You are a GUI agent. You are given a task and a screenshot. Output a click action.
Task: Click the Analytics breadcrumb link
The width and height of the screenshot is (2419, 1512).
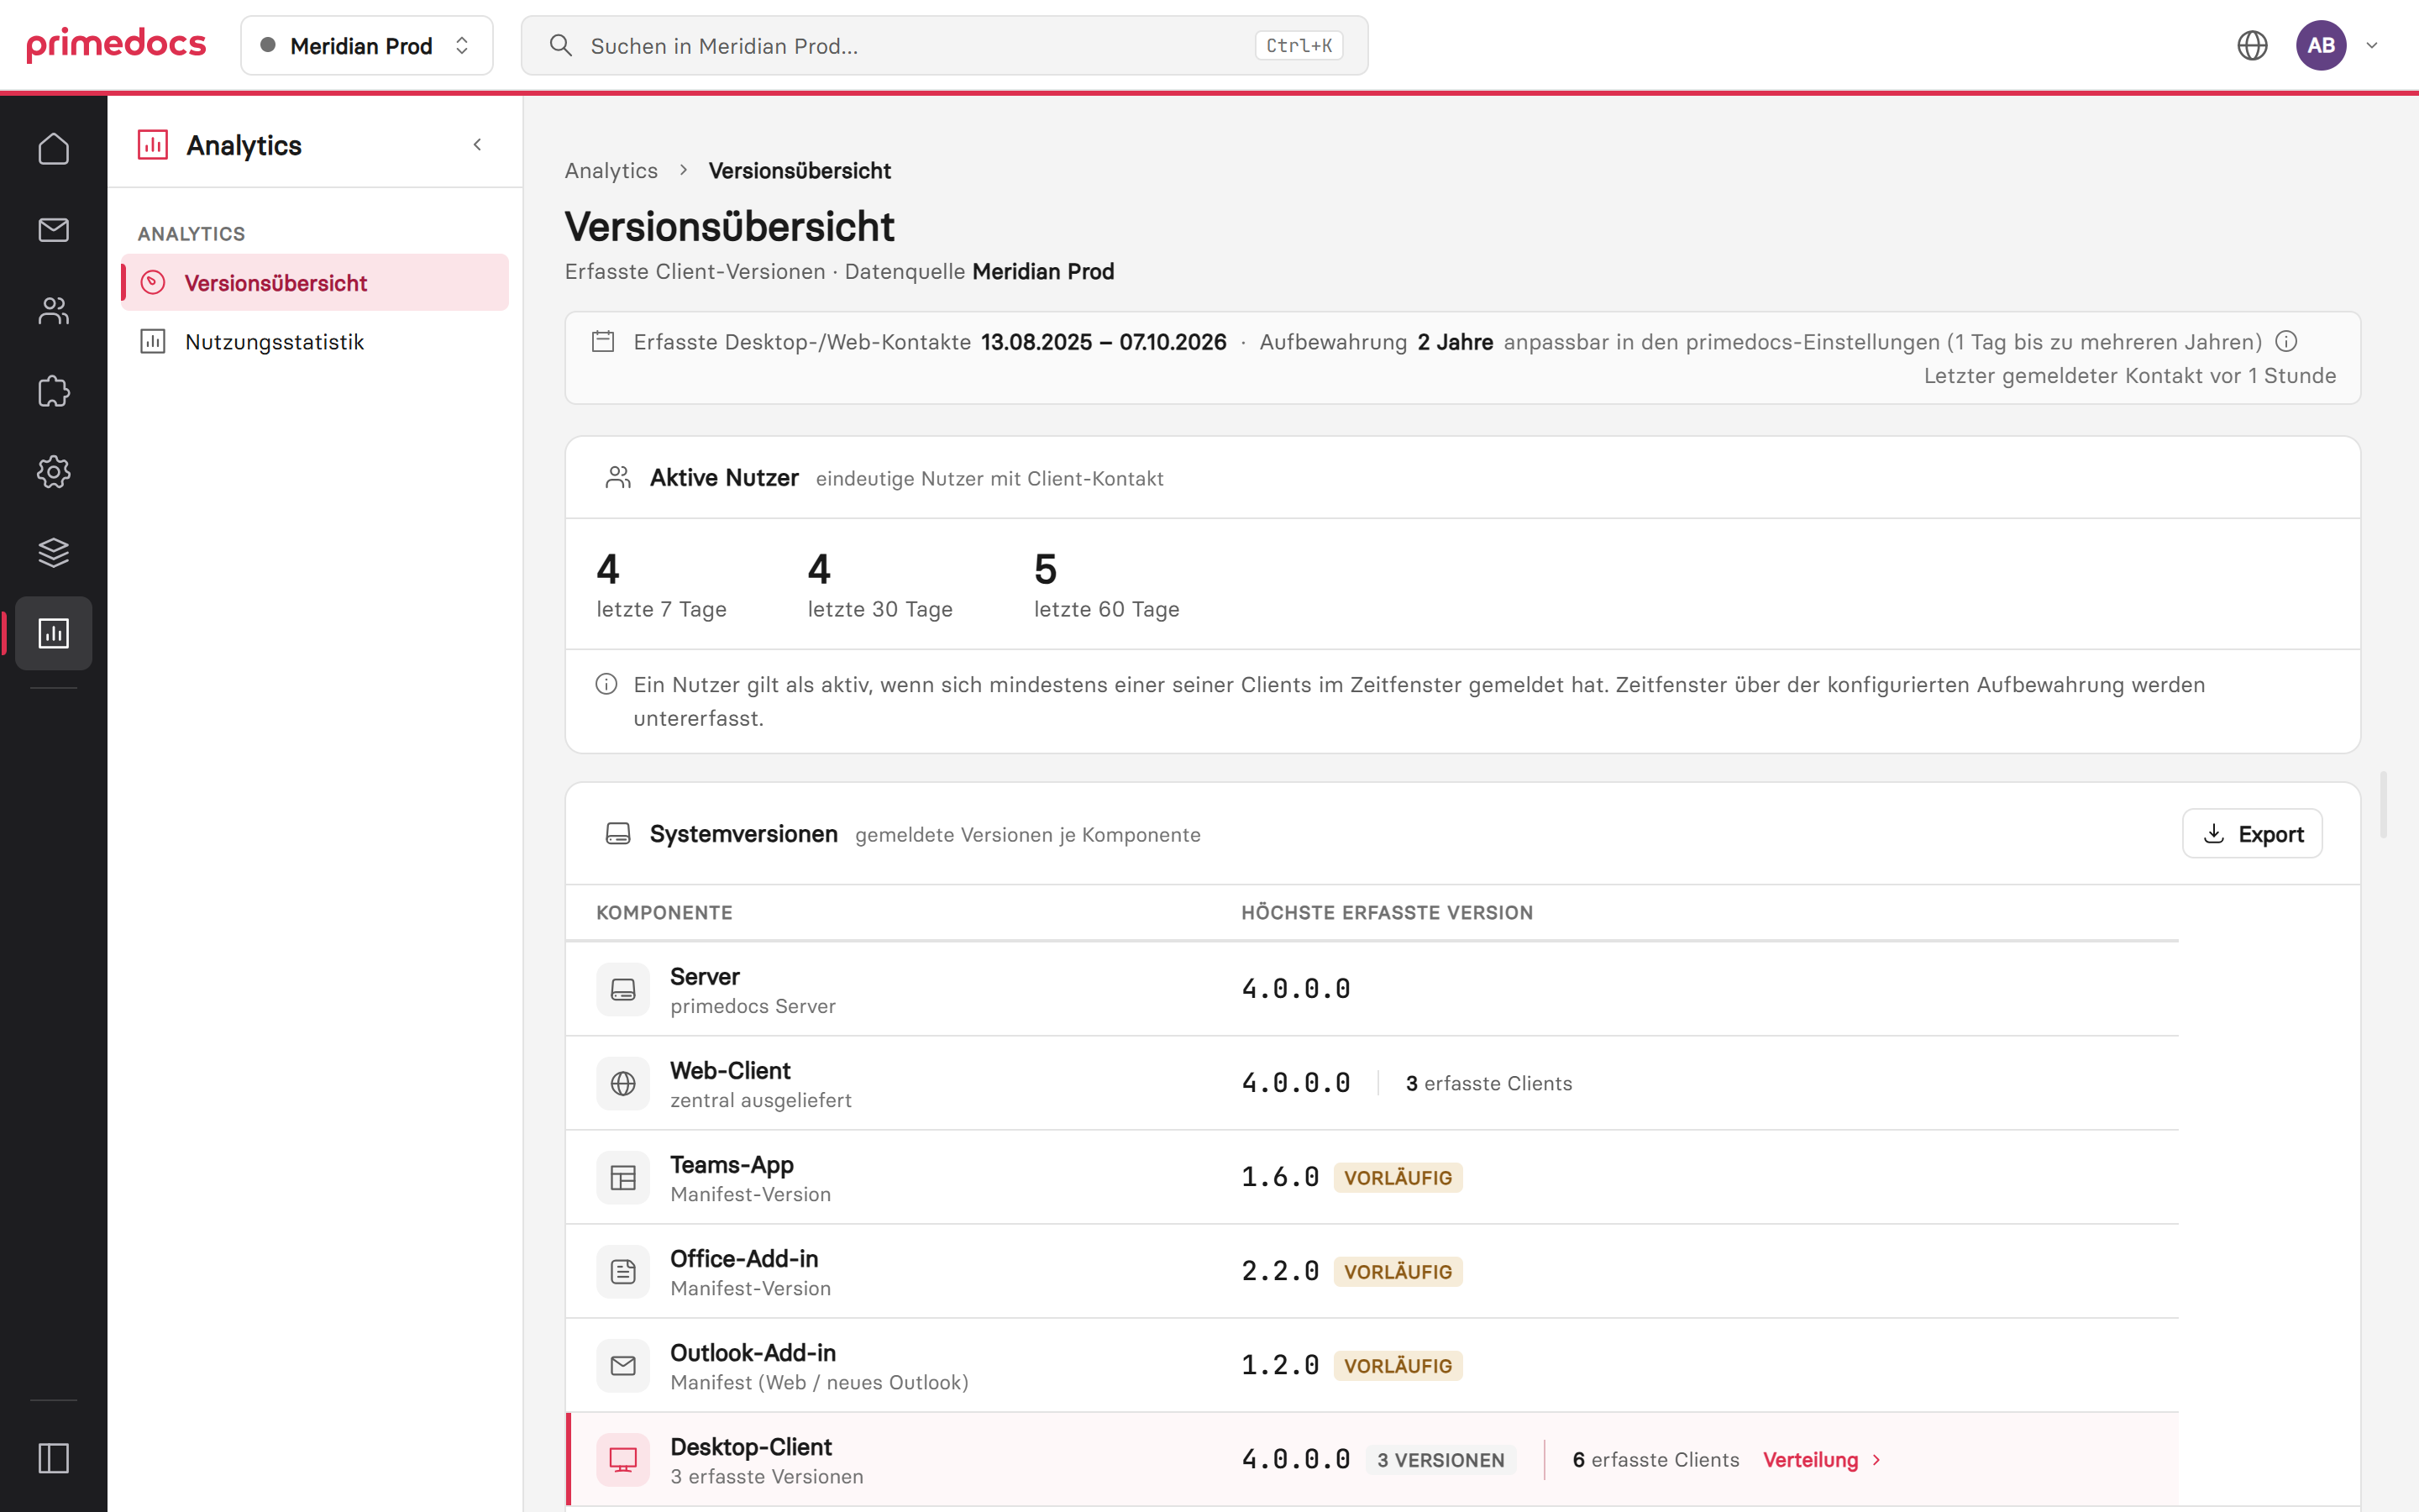pos(611,171)
